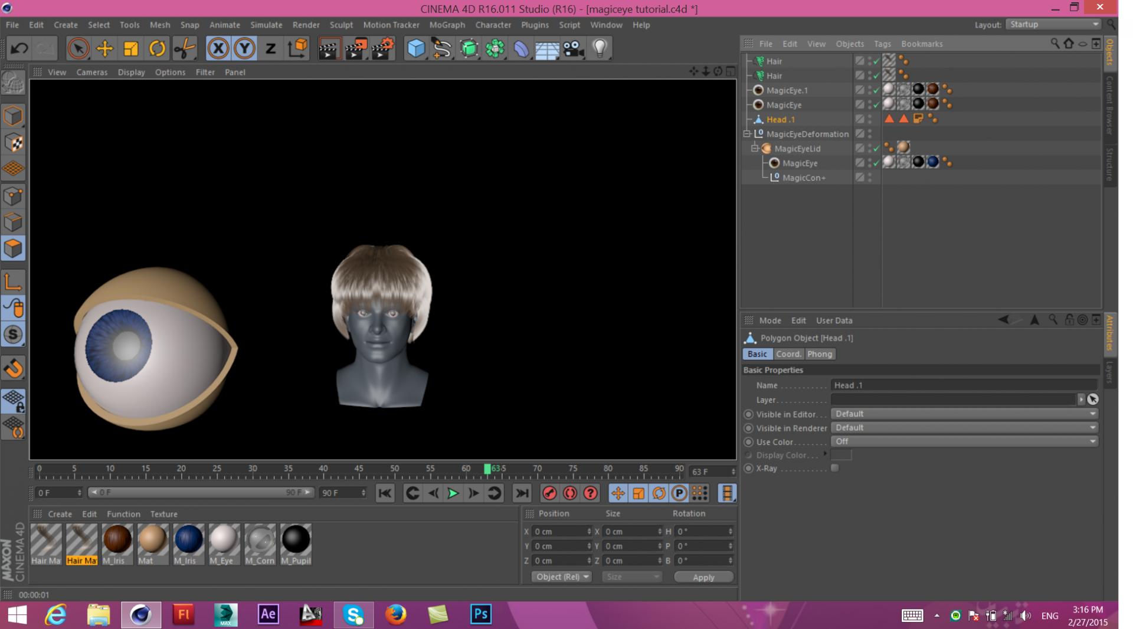Screen dimensions: 1133x629
Task: Enable Texture mode in the left palette
Action: (13, 143)
